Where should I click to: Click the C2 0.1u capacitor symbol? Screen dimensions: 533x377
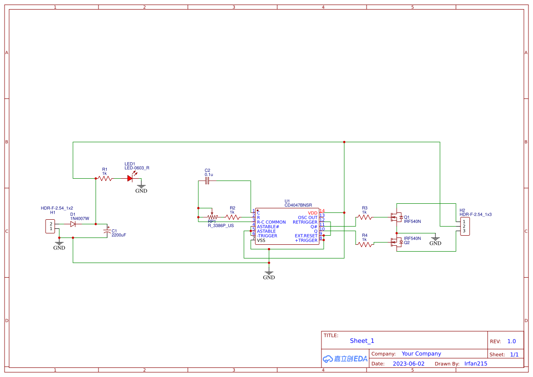point(207,181)
